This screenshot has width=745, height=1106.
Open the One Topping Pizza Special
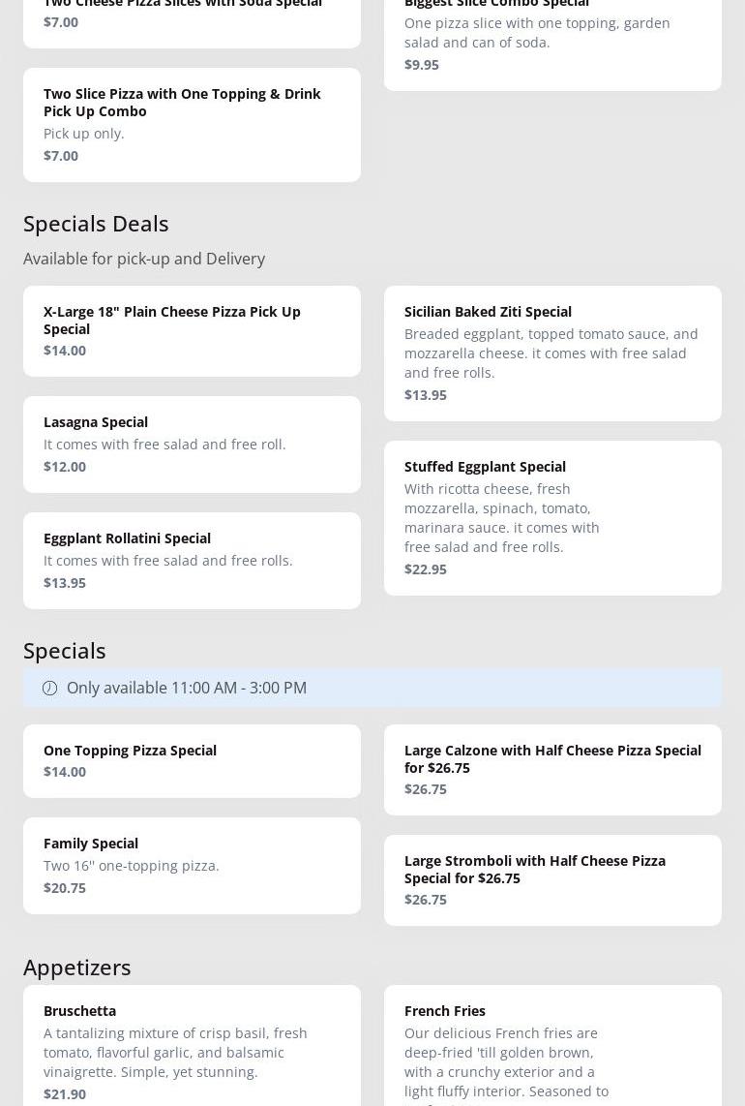click(x=192, y=760)
